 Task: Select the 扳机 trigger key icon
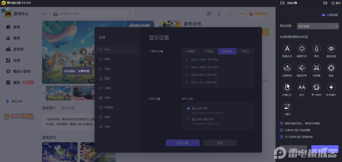[316, 49]
